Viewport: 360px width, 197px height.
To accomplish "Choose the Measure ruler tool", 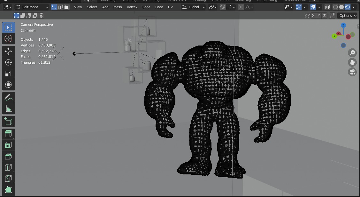I will point(9,109).
